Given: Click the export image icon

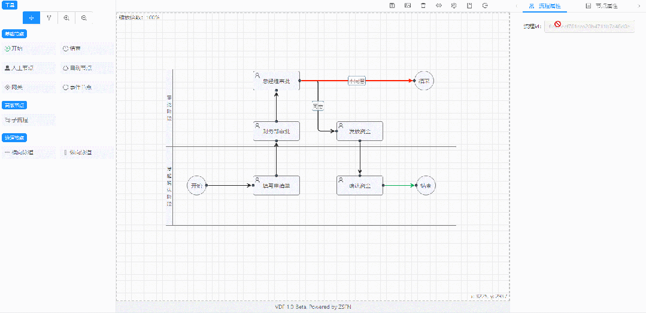Looking at the screenshot, I should coord(408,5).
